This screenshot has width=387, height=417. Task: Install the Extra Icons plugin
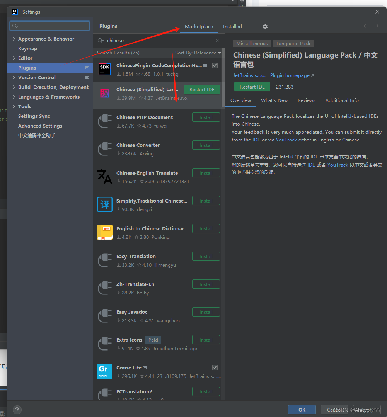206,340
